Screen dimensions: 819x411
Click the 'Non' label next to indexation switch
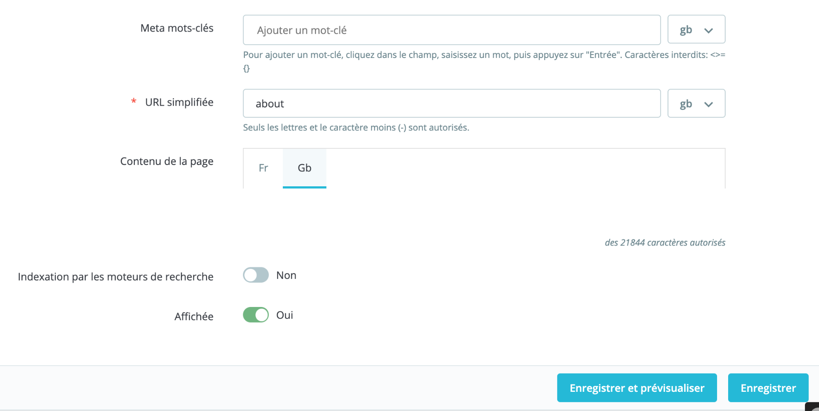click(286, 275)
